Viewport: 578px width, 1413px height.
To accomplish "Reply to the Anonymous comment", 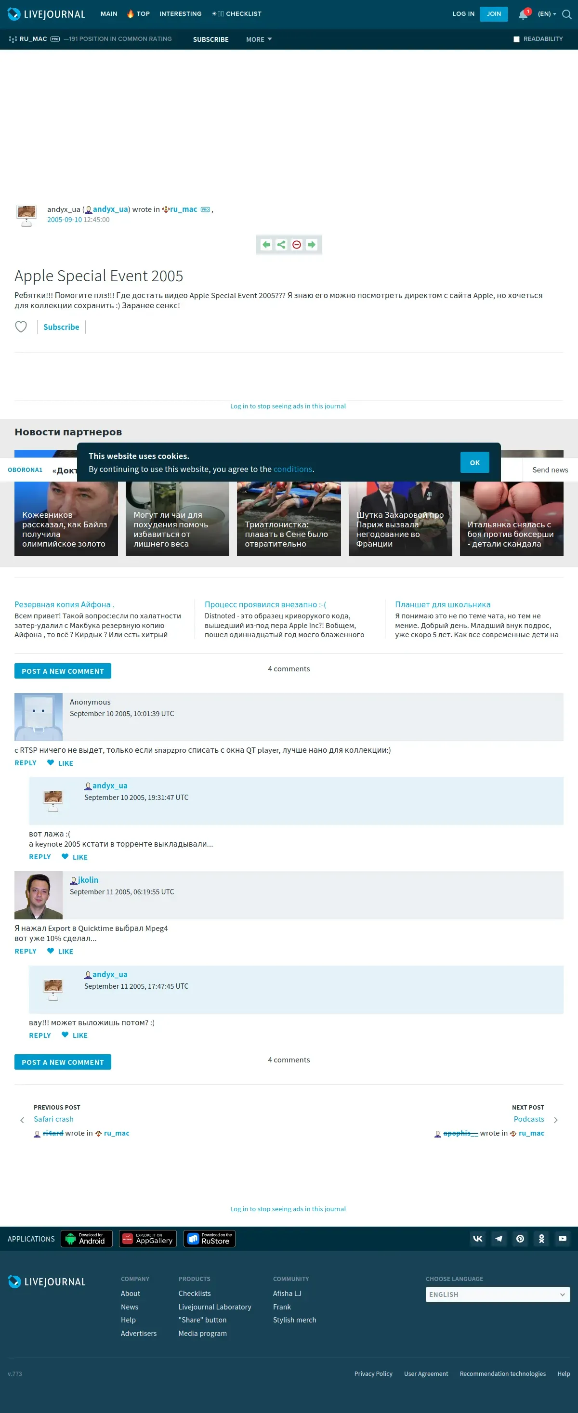I will click(25, 763).
